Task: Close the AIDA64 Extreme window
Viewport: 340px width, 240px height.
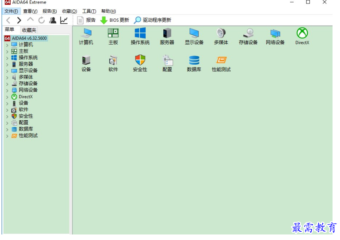Action: pos(324,2)
